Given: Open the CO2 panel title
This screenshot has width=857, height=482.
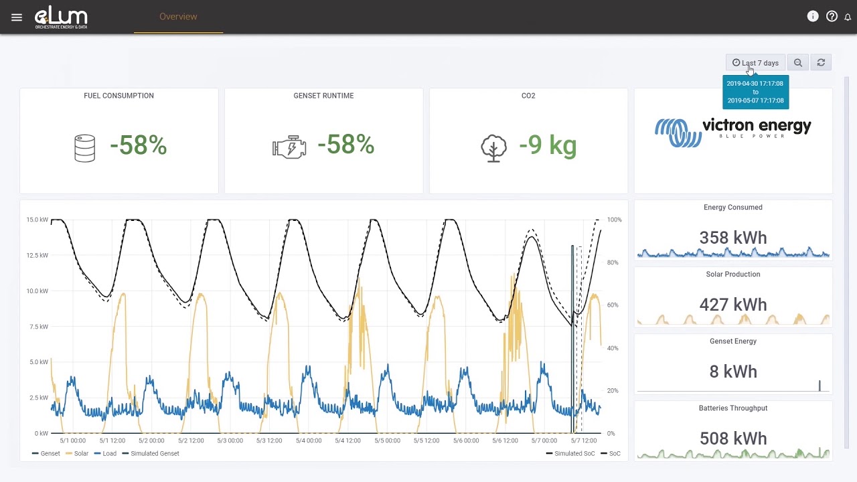Looking at the screenshot, I should 528,96.
